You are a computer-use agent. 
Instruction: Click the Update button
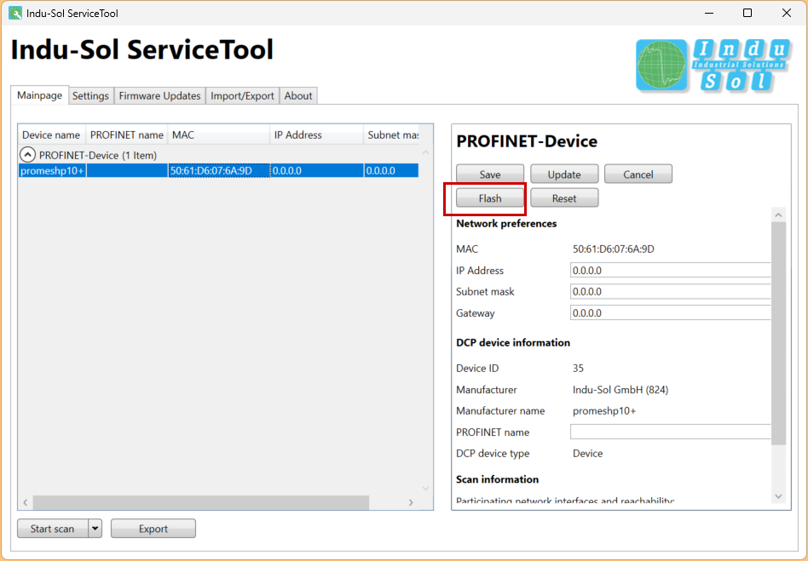(x=564, y=174)
